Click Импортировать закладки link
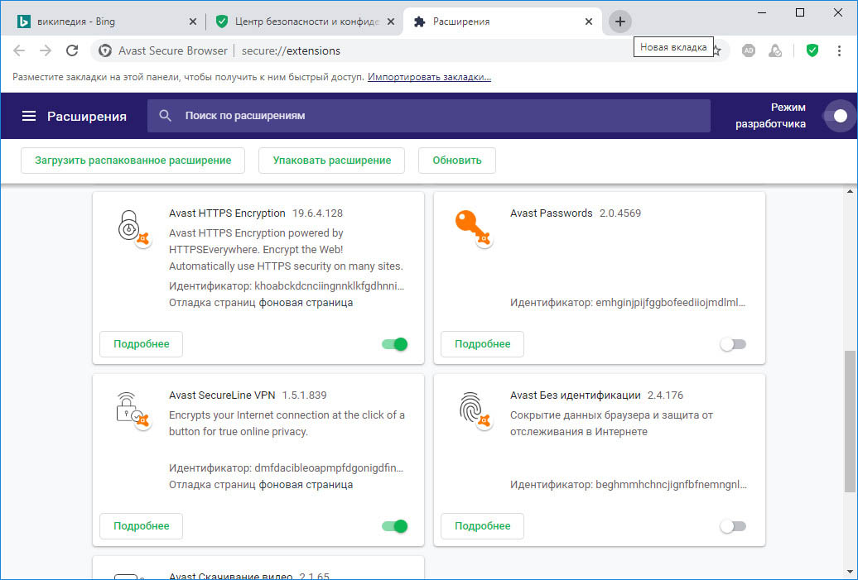The width and height of the screenshot is (858, 580). tap(429, 77)
